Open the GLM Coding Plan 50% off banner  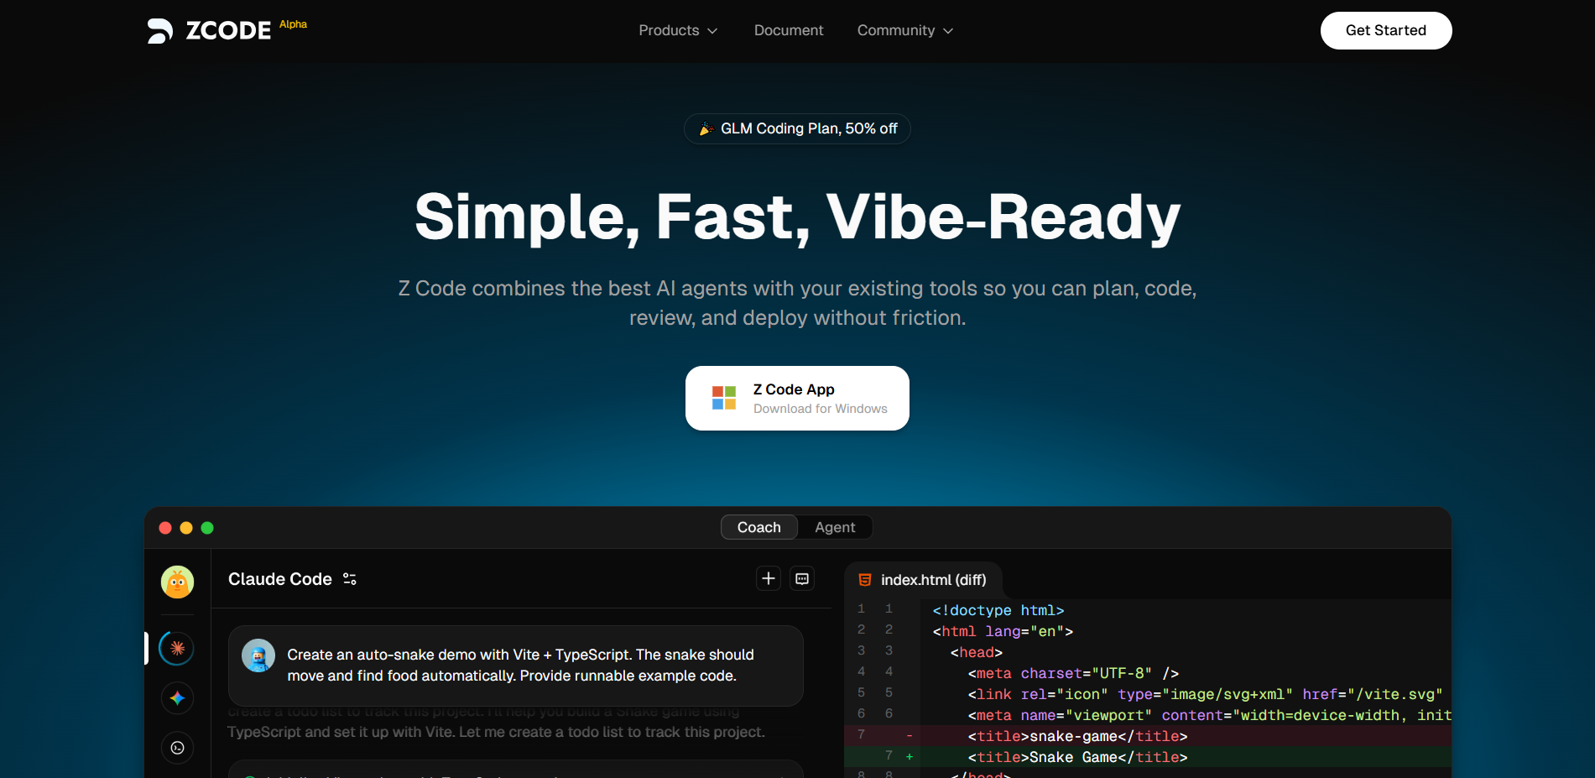797,128
